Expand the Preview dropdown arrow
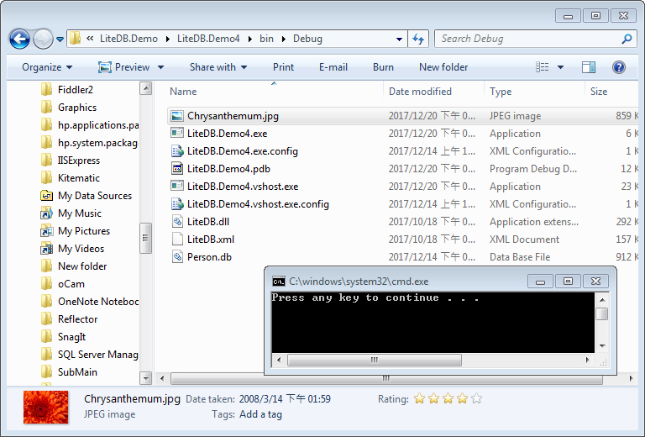 (x=161, y=67)
